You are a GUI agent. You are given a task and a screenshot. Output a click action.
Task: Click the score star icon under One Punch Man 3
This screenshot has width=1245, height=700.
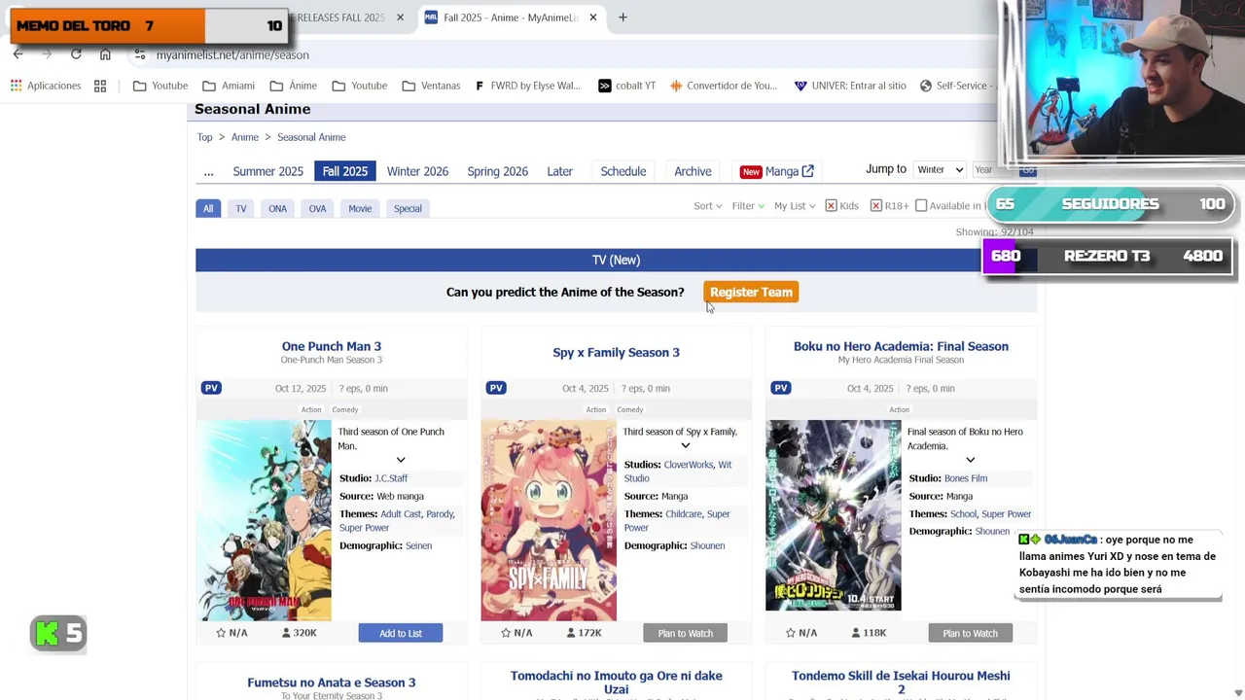221,633
